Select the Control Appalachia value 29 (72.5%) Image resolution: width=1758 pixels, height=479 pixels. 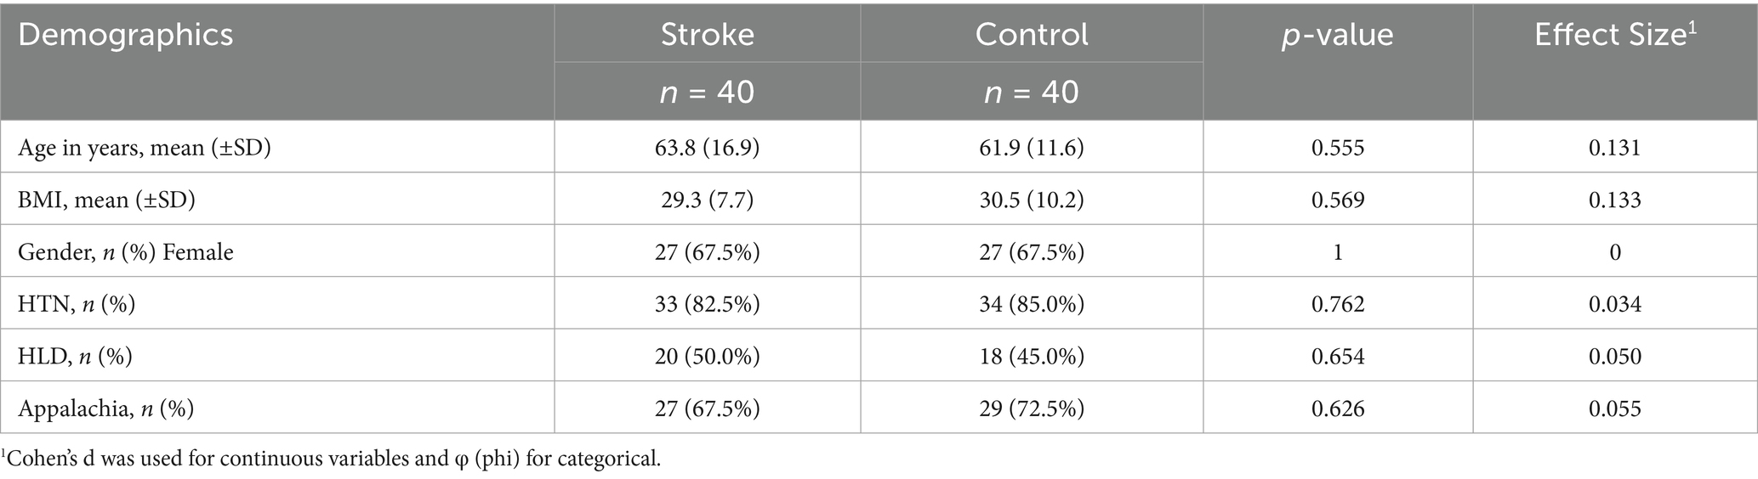click(x=1031, y=409)
